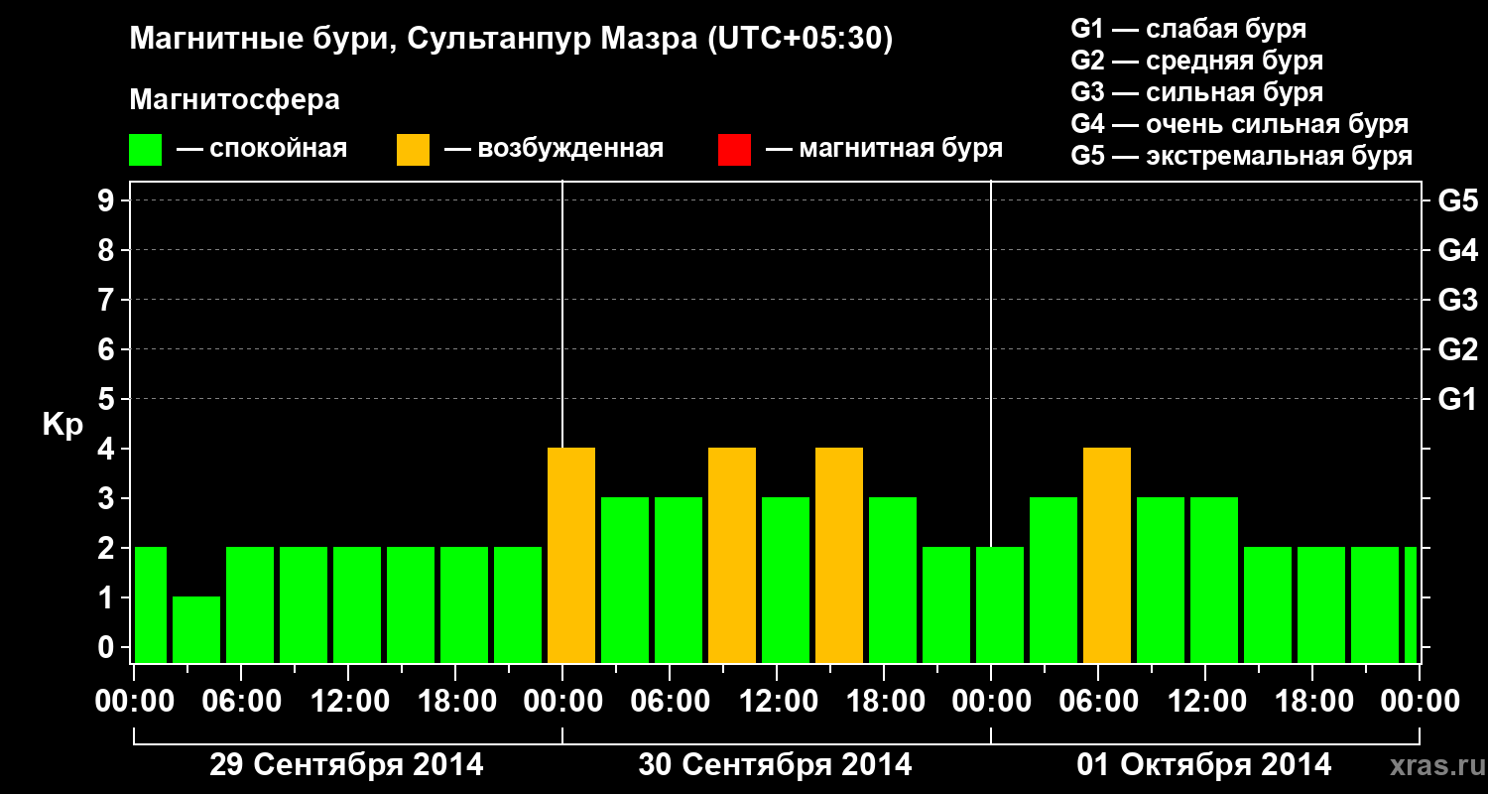Click the '— спокойная' legend label
1488x794 pixels.
[262, 150]
